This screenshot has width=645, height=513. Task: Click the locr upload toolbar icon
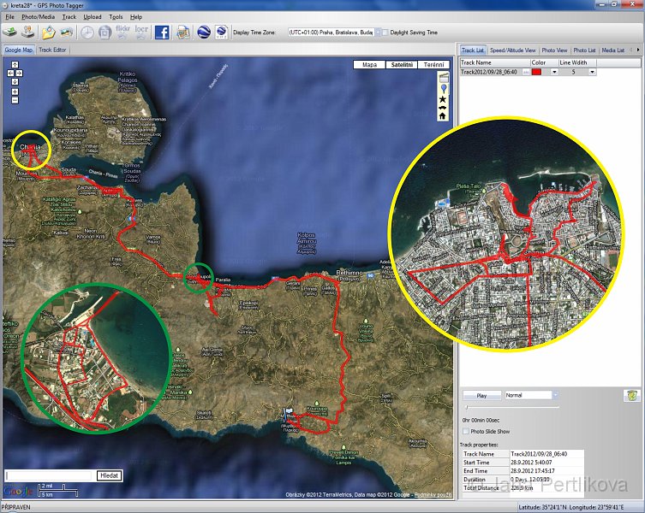(x=141, y=32)
